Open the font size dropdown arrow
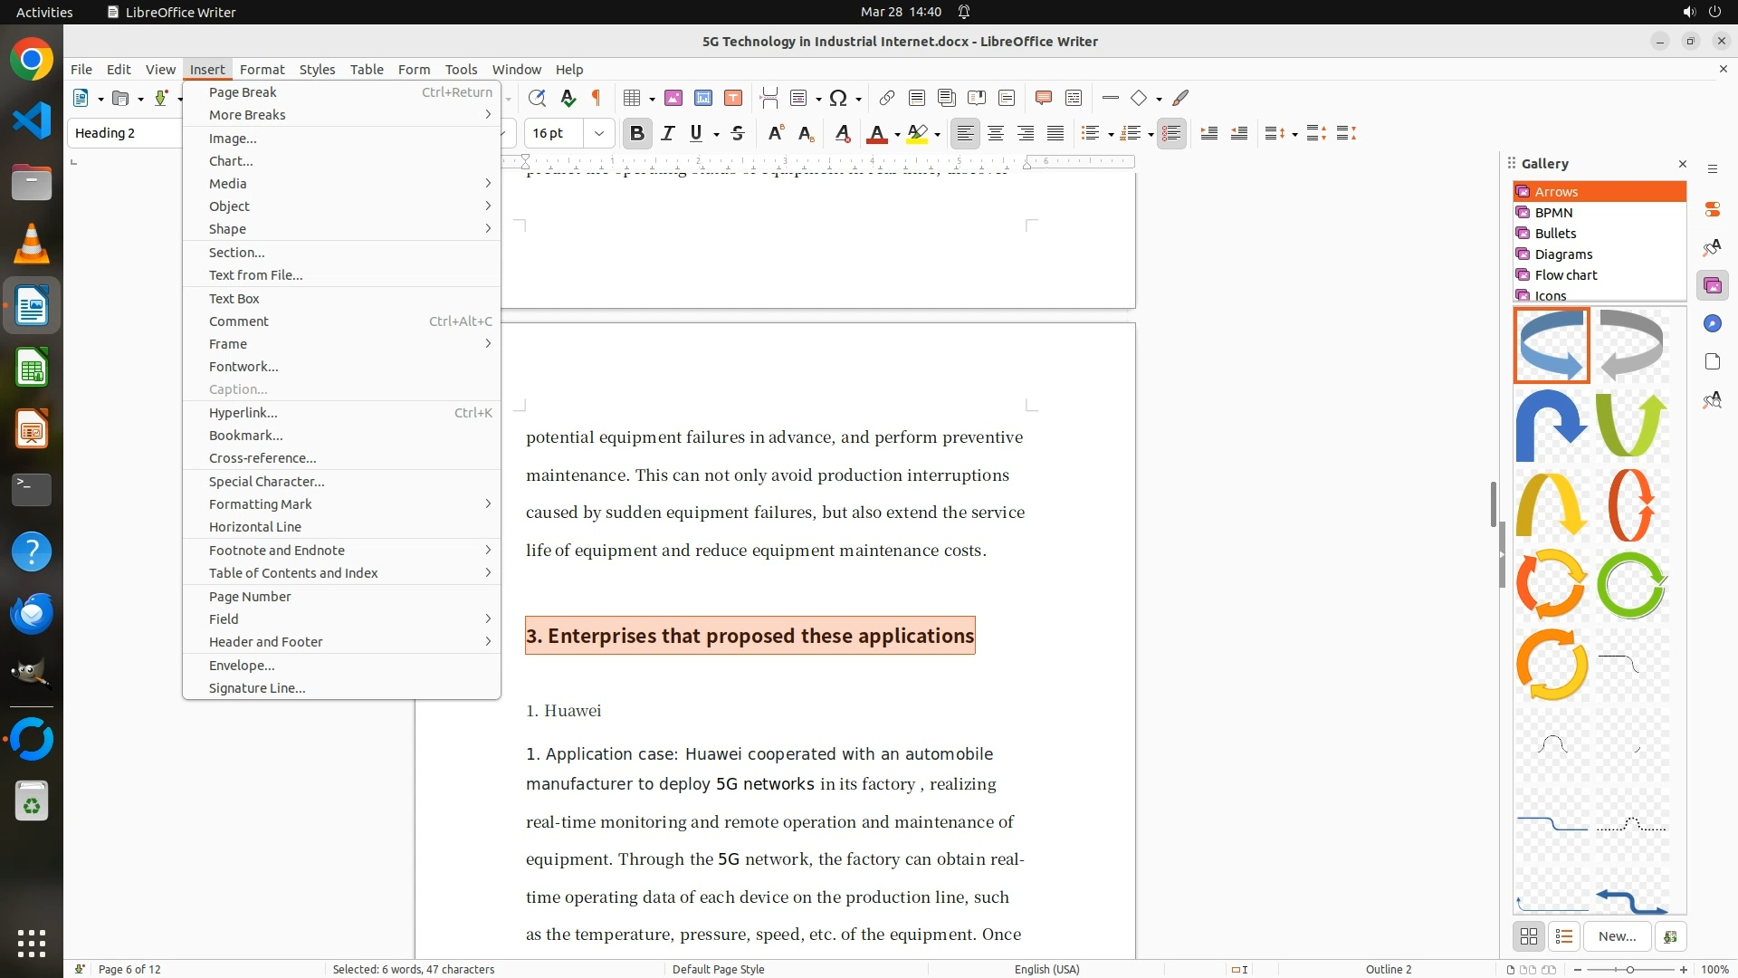Screen dimensions: 1738x978 tap(598, 133)
